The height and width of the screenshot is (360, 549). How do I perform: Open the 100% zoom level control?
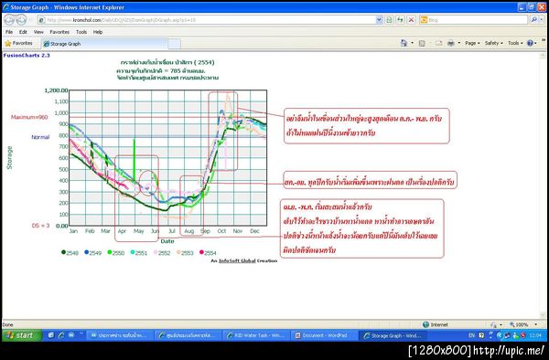522,324
